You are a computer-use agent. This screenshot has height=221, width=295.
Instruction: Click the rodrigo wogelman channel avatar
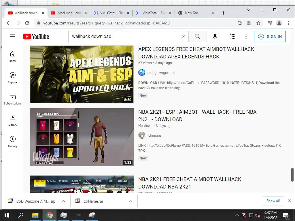coord(142,73)
